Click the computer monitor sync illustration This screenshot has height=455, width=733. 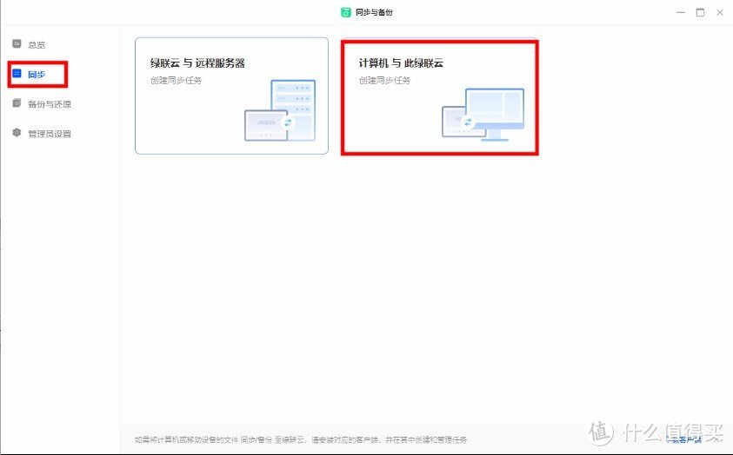483,115
